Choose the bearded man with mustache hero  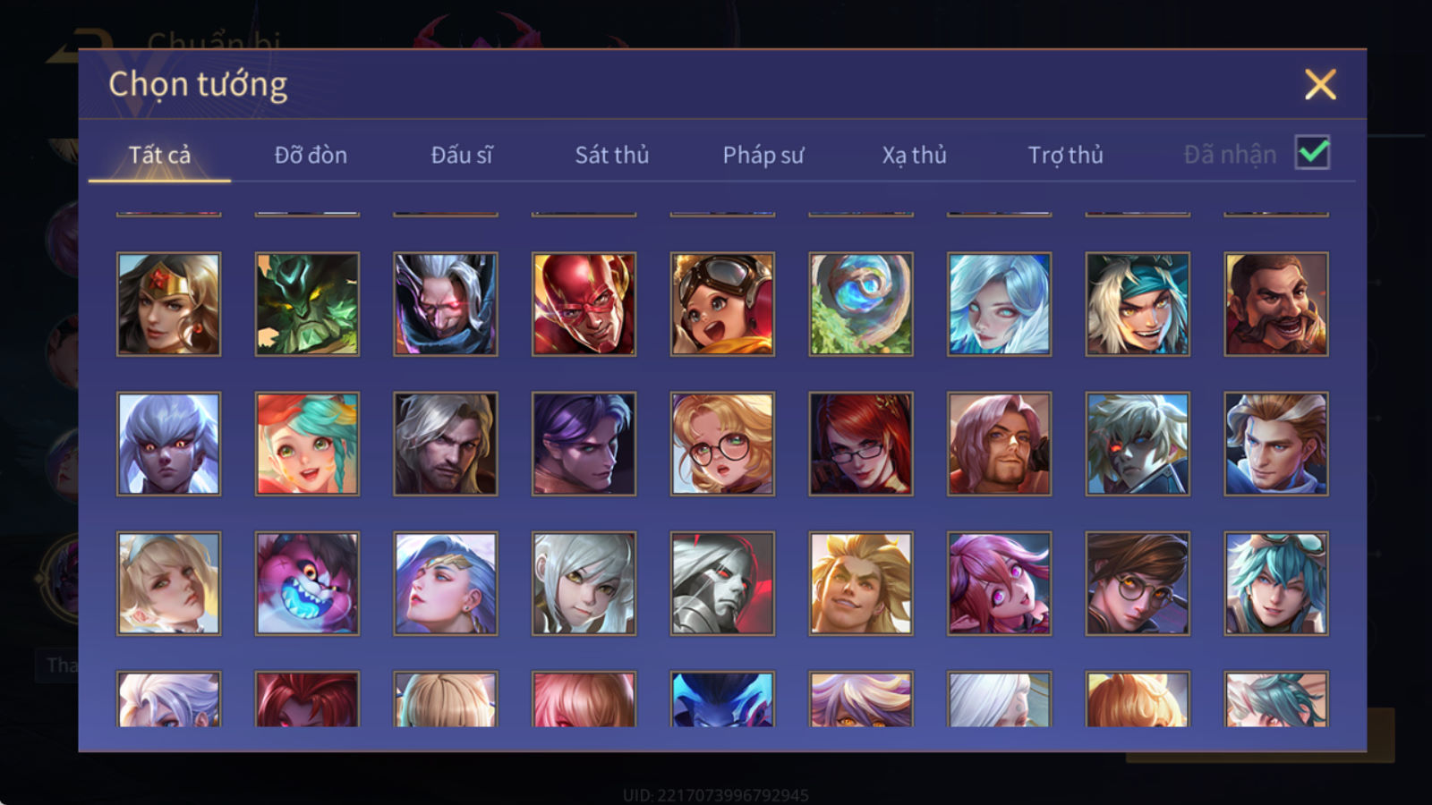click(x=1276, y=304)
